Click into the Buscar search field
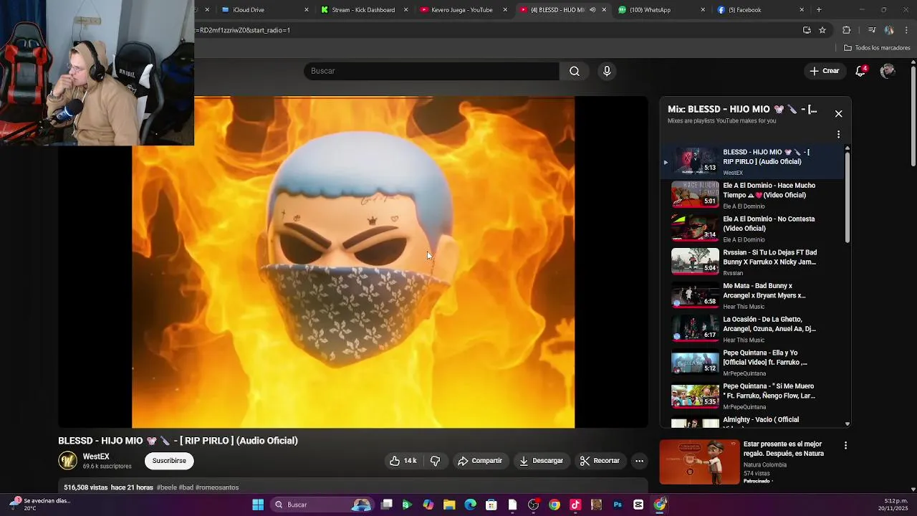The height and width of the screenshot is (516, 917). point(431,71)
